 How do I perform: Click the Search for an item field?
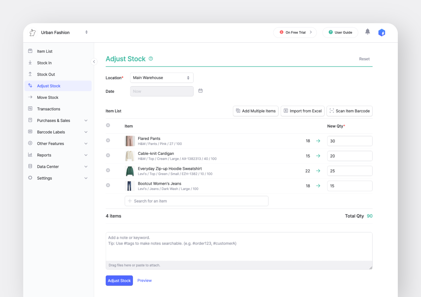pyautogui.click(x=196, y=201)
